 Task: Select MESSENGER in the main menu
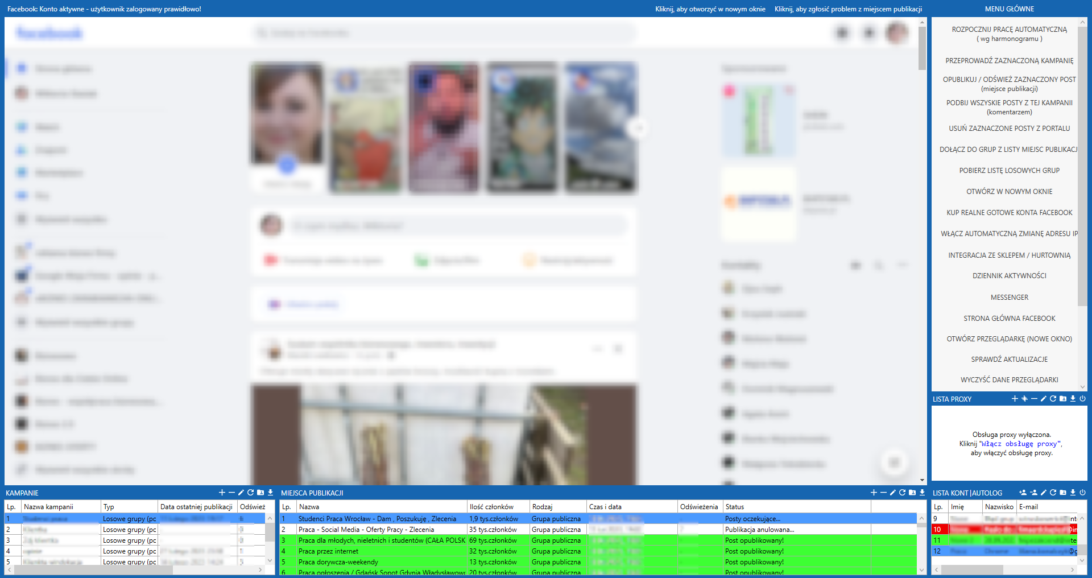click(x=1009, y=298)
